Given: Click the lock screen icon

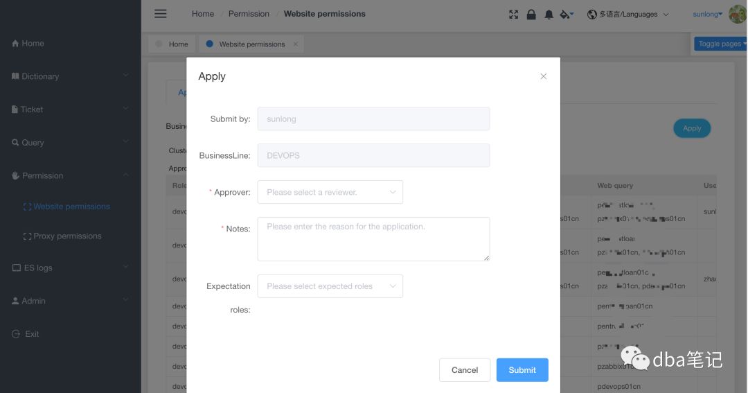Looking at the screenshot, I should (x=531, y=14).
